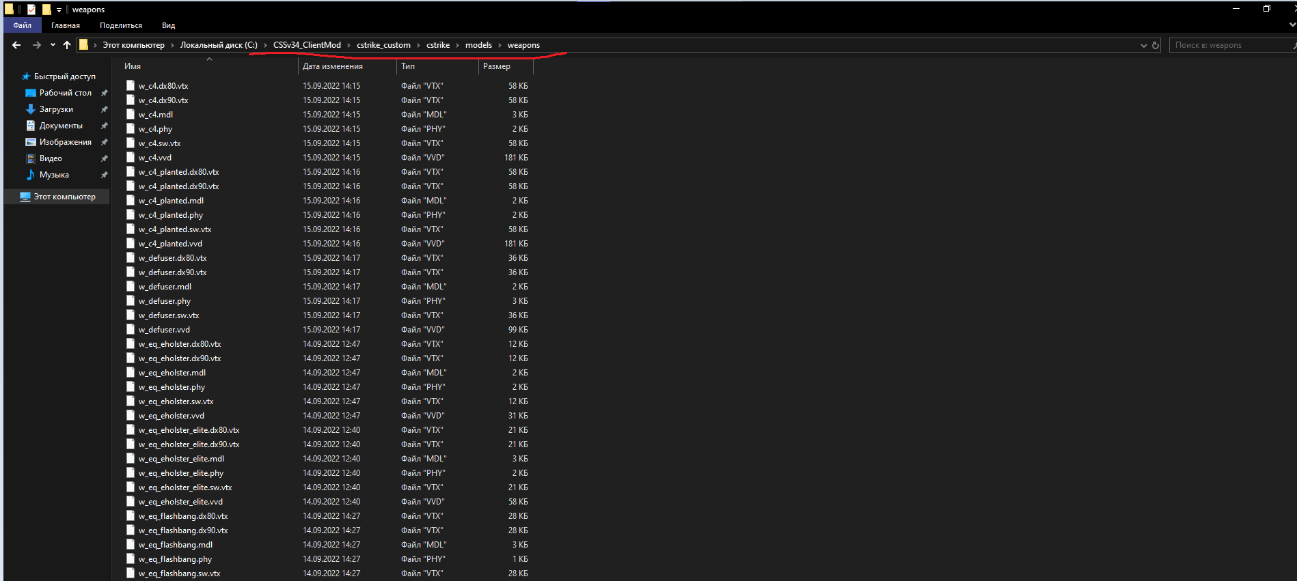The height and width of the screenshot is (581, 1297).
Task: Refresh the weapons folder view
Action: (1156, 45)
